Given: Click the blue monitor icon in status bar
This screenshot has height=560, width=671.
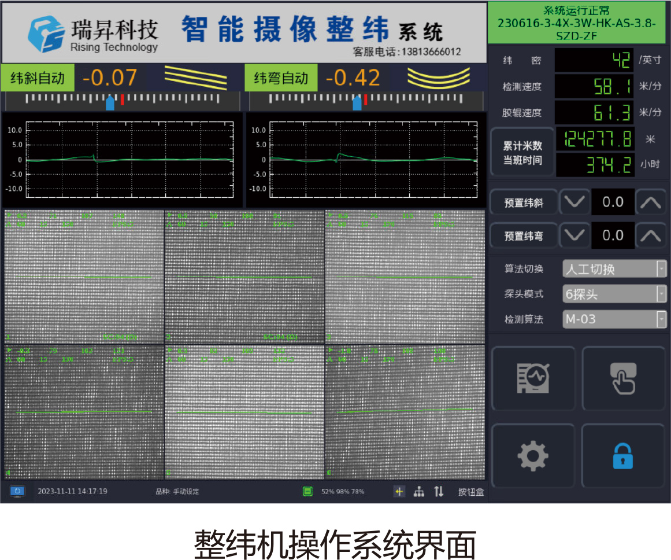Looking at the screenshot, I should (17, 491).
